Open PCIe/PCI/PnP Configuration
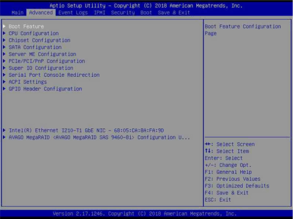The height and width of the screenshot is (219, 293). point(47,61)
